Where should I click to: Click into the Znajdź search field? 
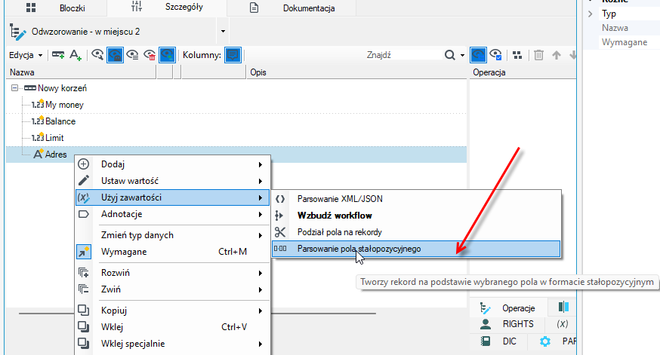403,55
